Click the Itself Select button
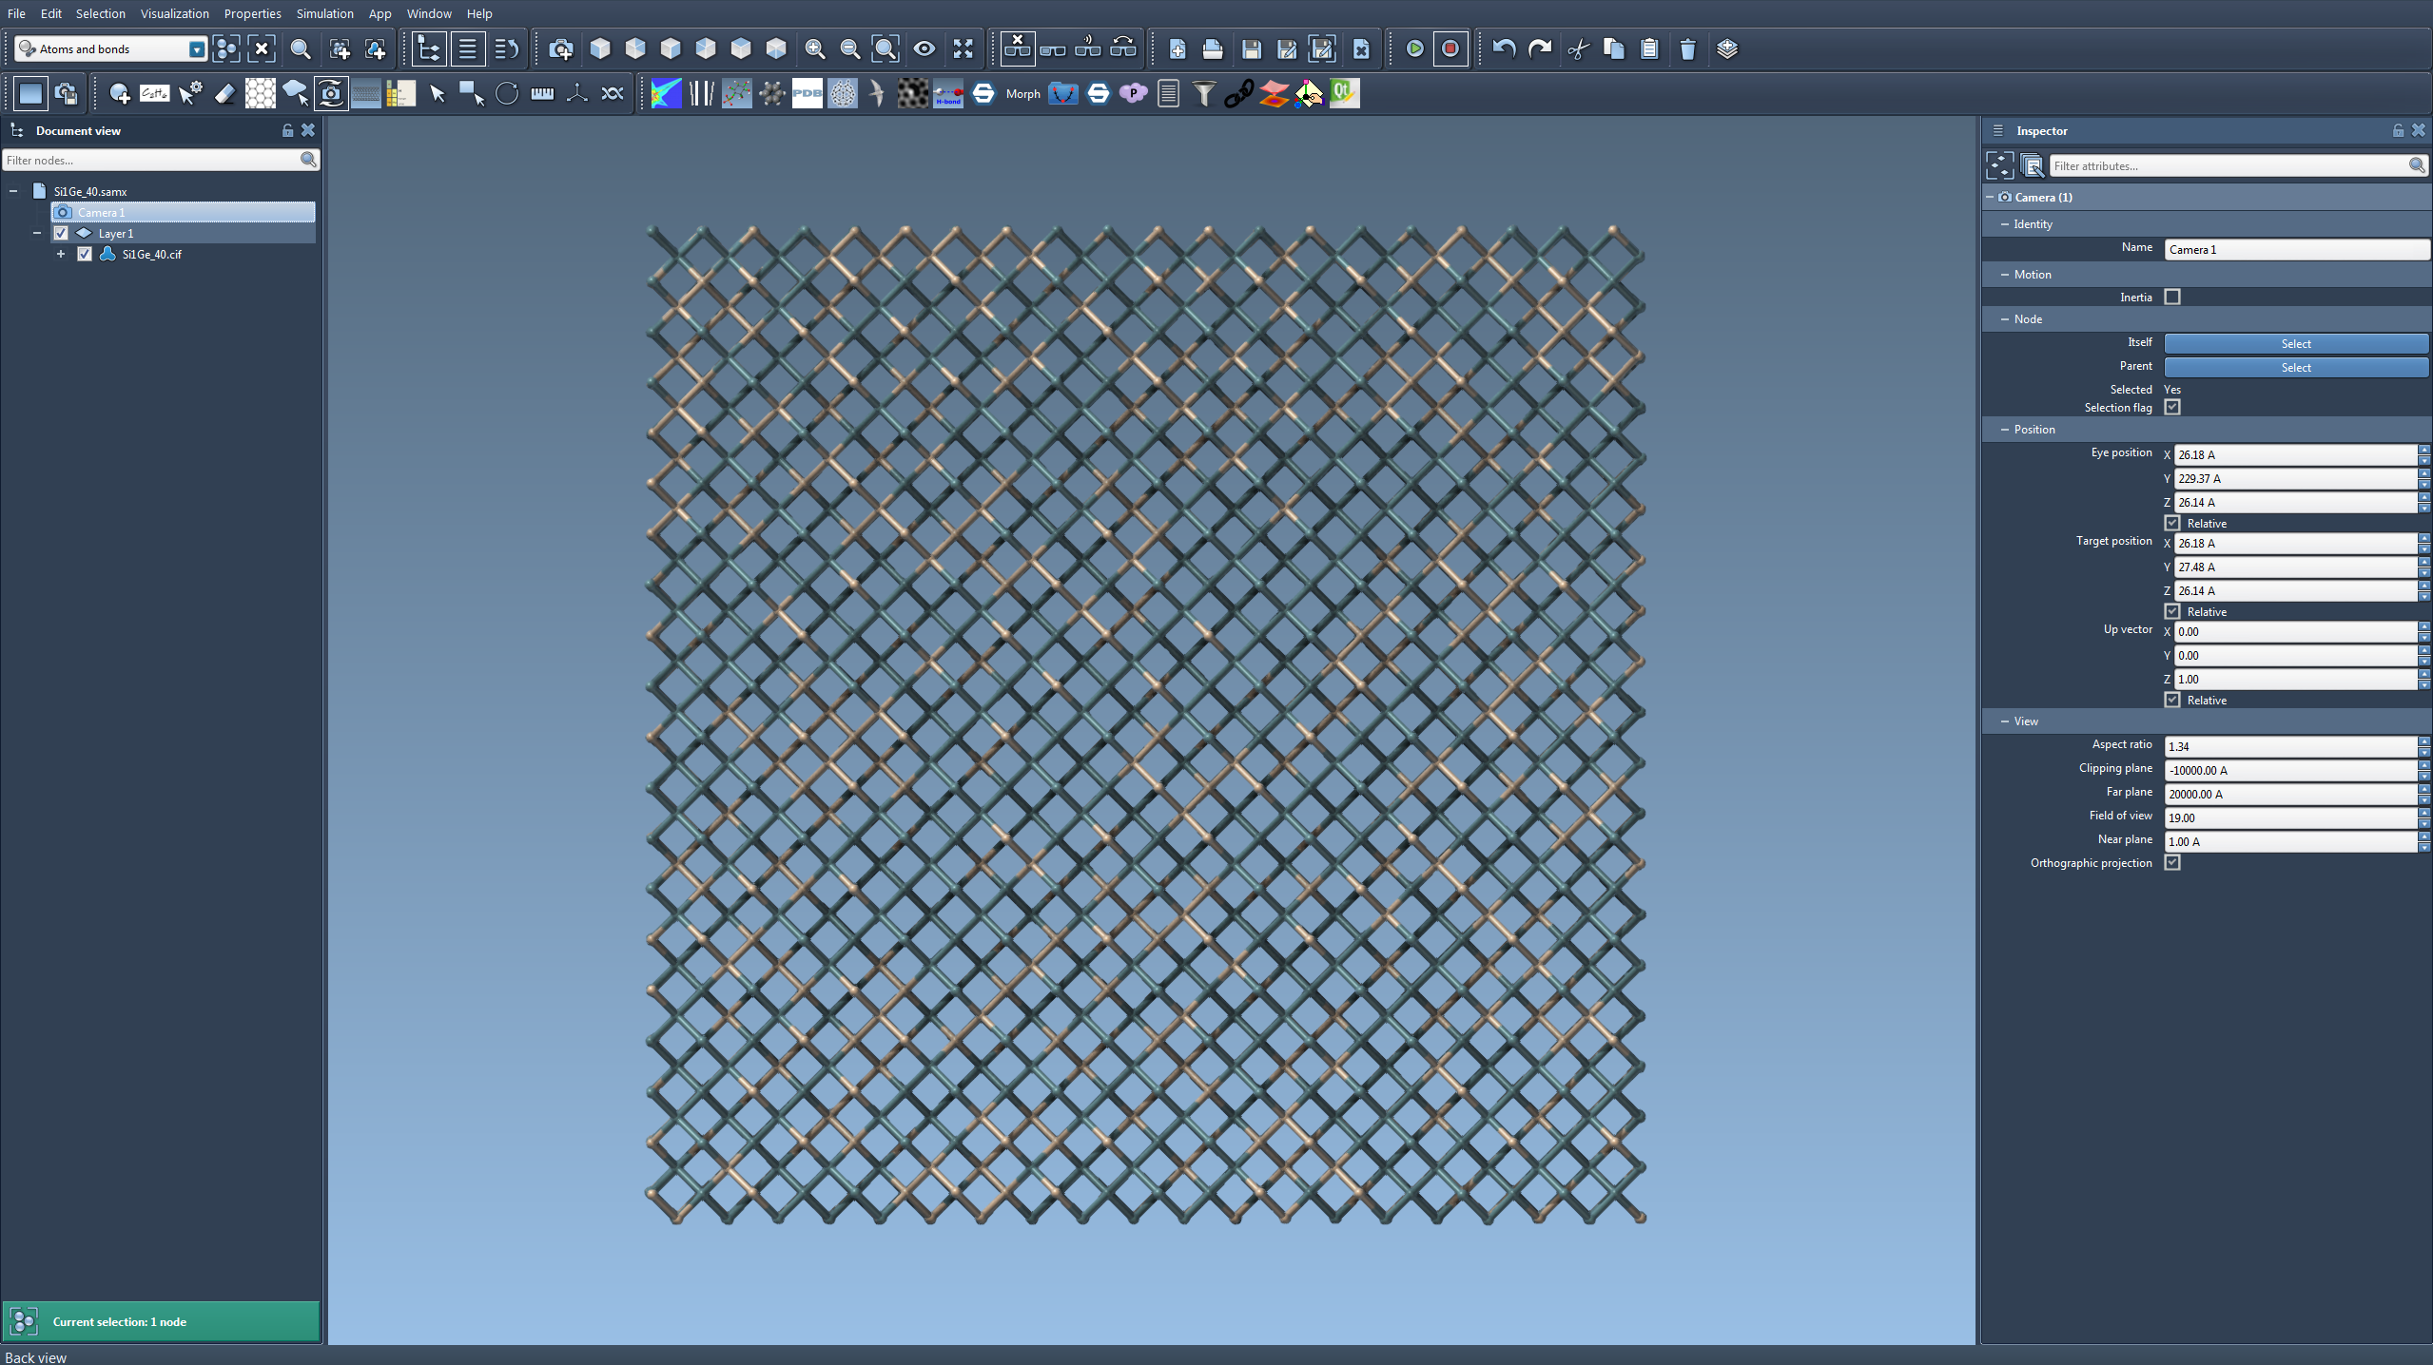Image resolution: width=2433 pixels, height=1365 pixels. click(2295, 343)
